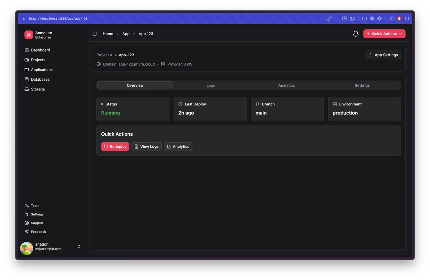430x280 pixels.
Task: Click the Storage drive icon in sidebar
Action: tap(27, 89)
